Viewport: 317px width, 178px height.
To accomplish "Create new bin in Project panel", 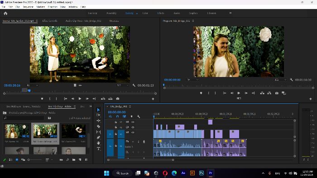I will point(74,160).
